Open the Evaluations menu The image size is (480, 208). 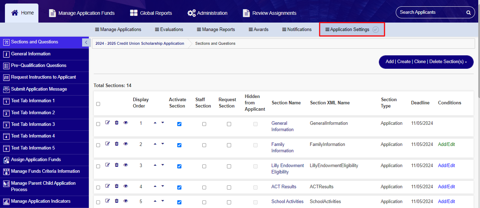[169, 30]
